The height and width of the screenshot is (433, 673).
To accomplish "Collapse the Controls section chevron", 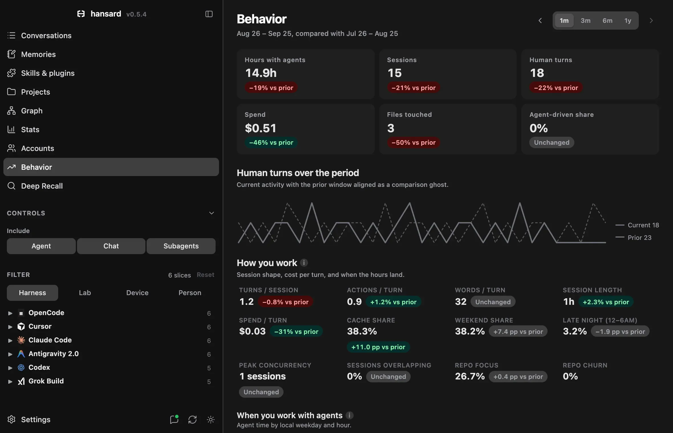I will 212,213.
